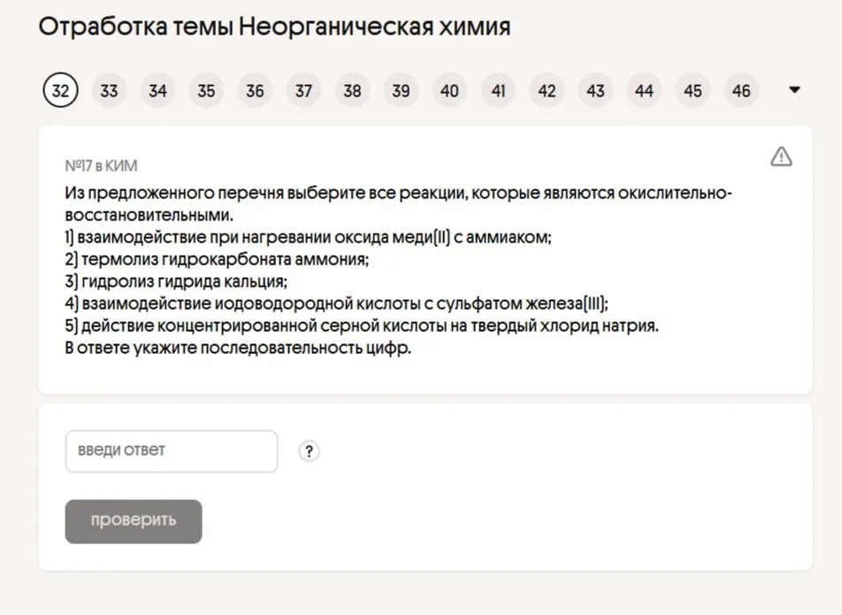Select question 46

click(x=741, y=90)
